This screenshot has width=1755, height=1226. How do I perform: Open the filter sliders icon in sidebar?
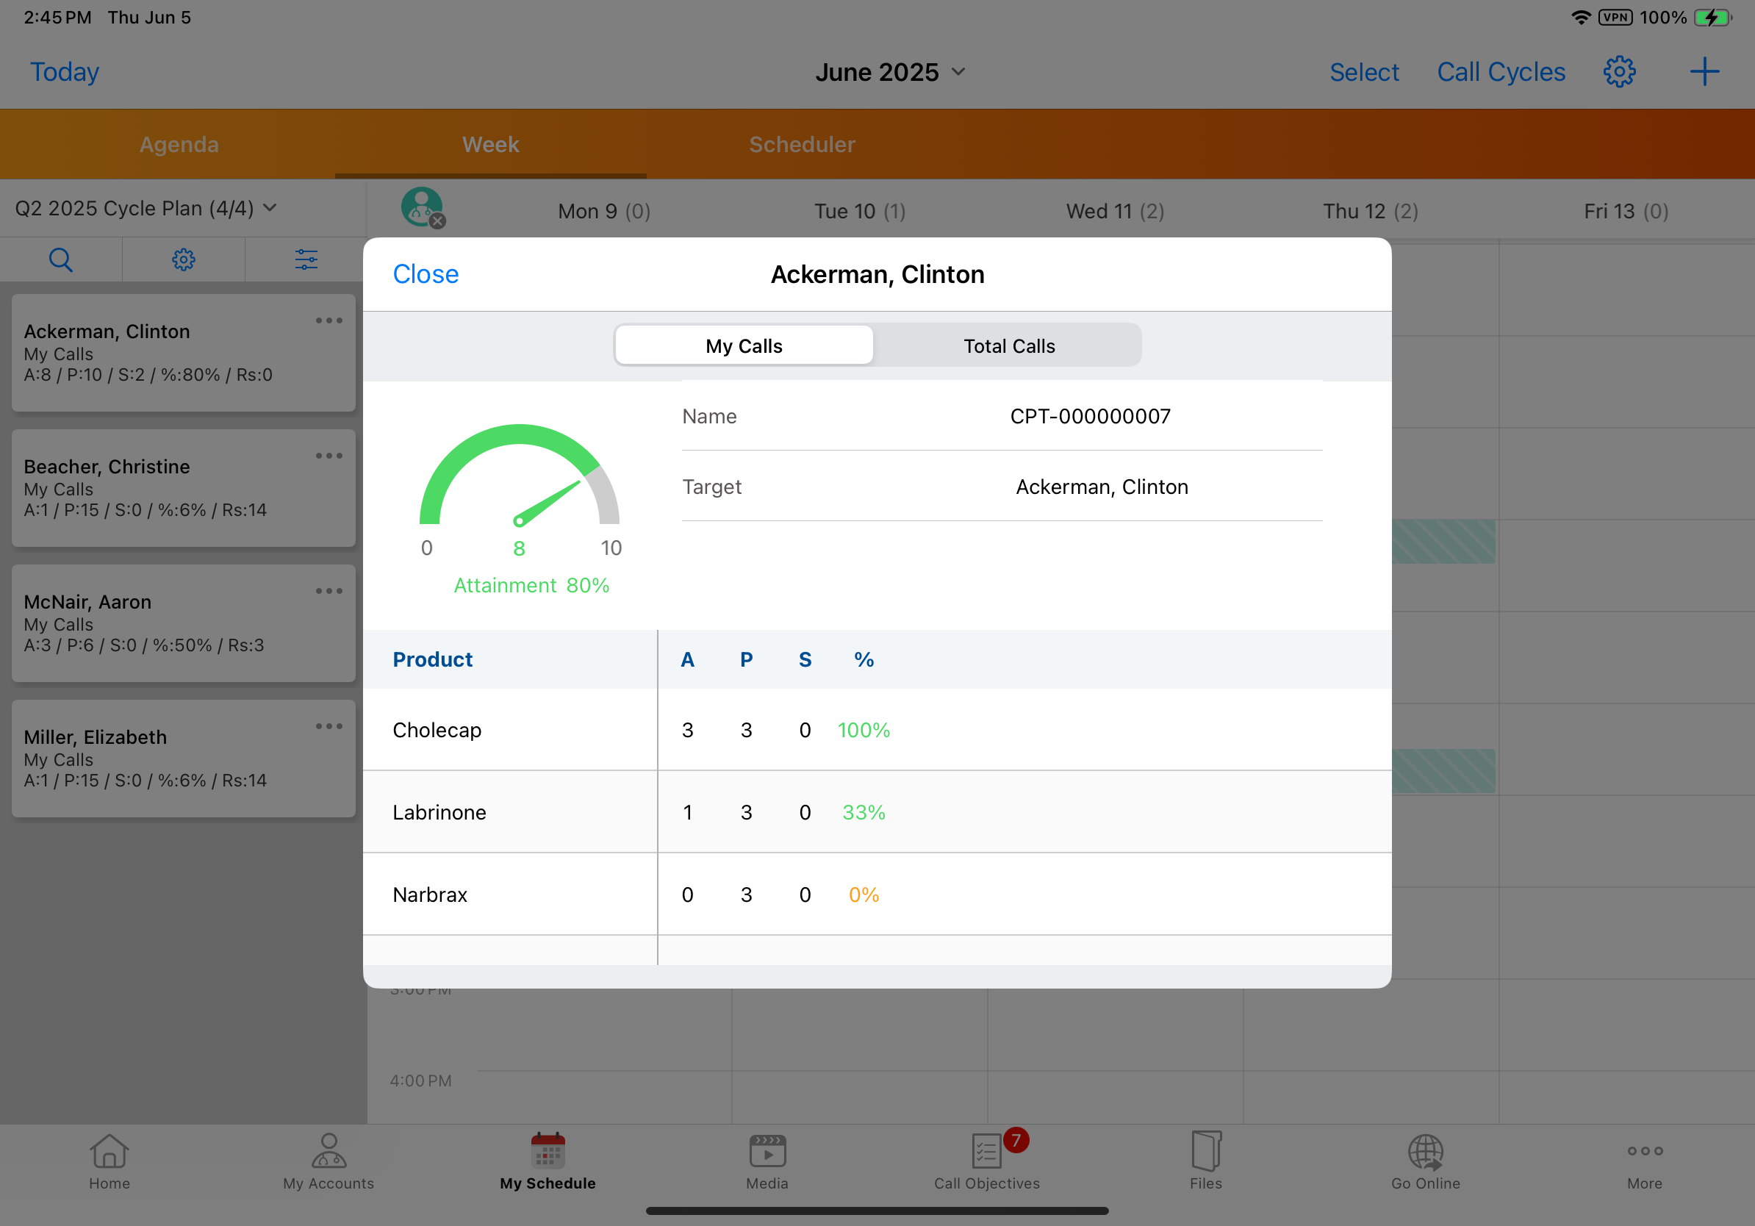(x=306, y=260)
